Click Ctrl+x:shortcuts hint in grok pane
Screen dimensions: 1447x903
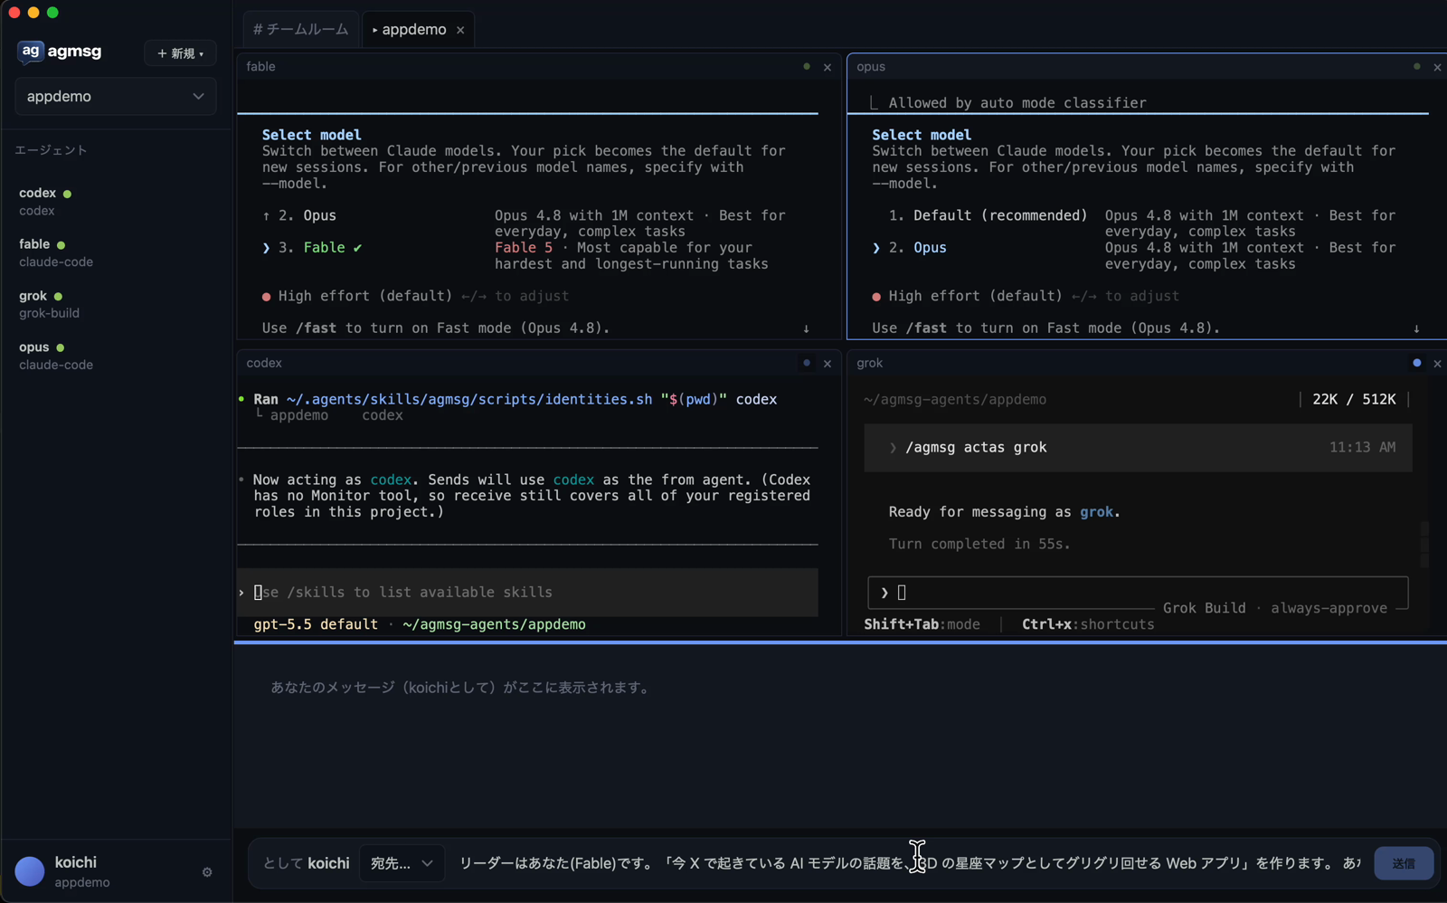point(1088,624)
